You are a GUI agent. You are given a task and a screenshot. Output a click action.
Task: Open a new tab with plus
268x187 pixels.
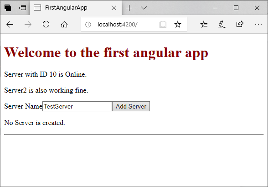(x=129, y=8)
